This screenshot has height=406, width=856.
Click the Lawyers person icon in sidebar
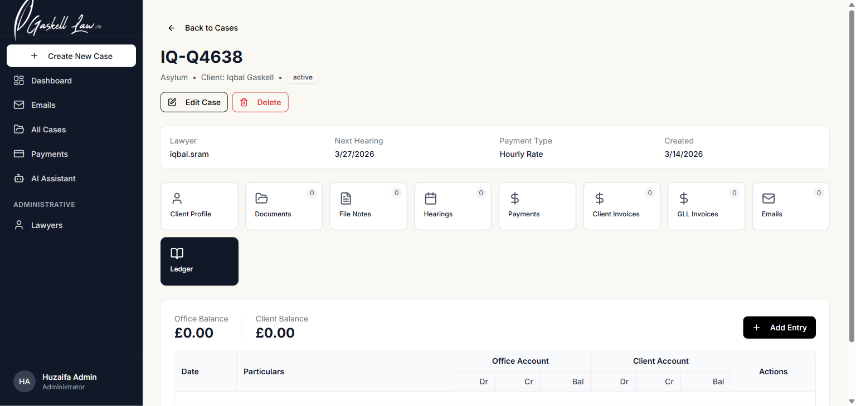tap(19, 225)
